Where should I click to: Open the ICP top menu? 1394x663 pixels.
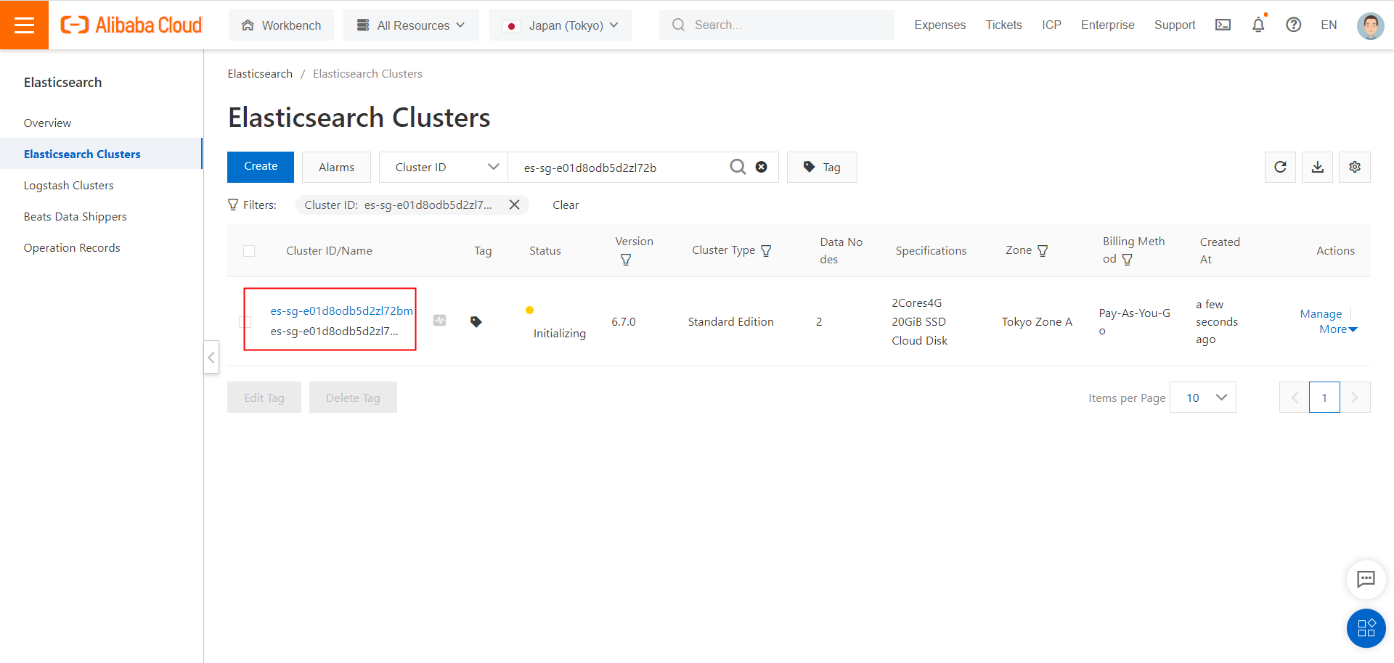1051,25
